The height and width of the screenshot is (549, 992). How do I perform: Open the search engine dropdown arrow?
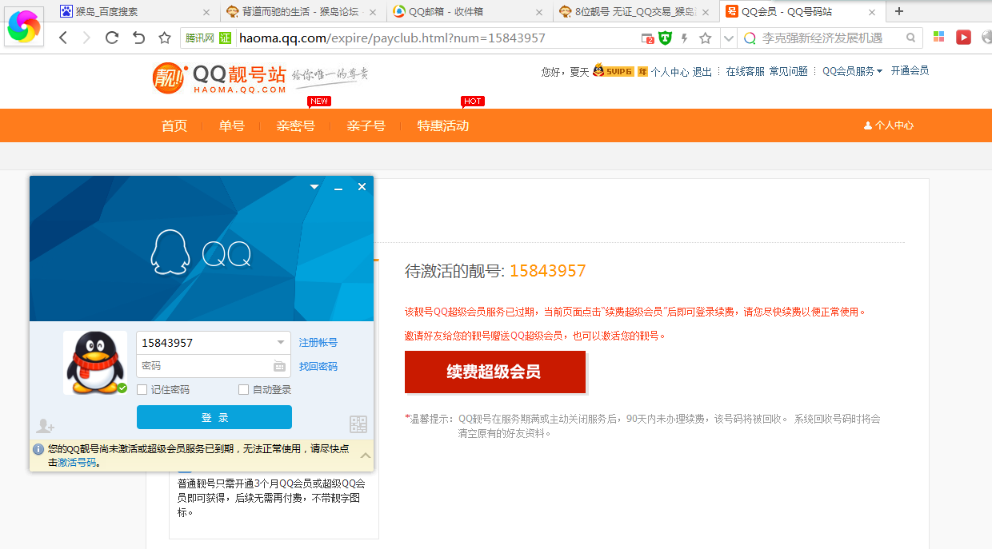(728, 38)
